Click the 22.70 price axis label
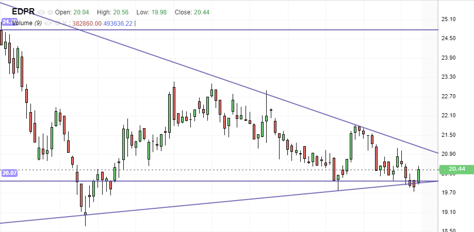 (449, 96)
